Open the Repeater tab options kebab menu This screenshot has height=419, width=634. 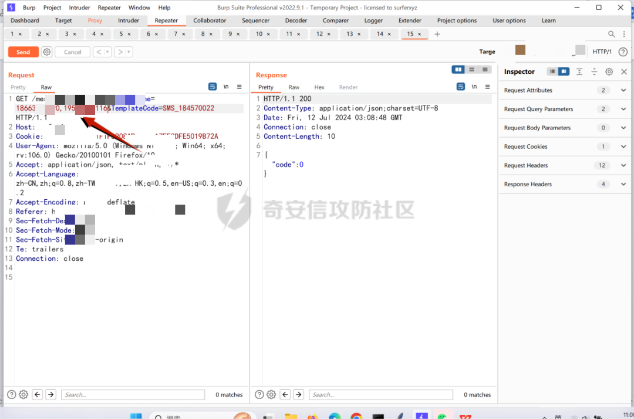pos(624,35)
